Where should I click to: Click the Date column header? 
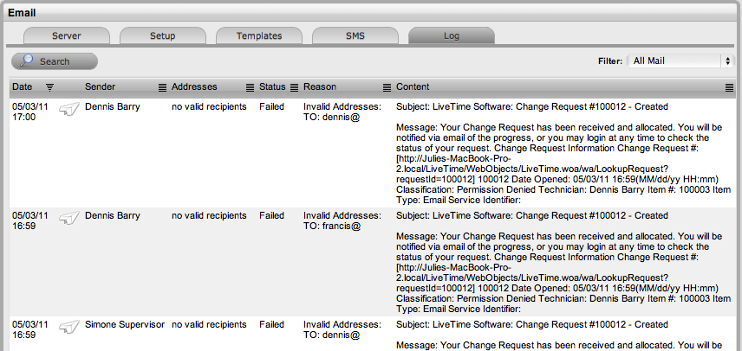(x=23, y=87)
